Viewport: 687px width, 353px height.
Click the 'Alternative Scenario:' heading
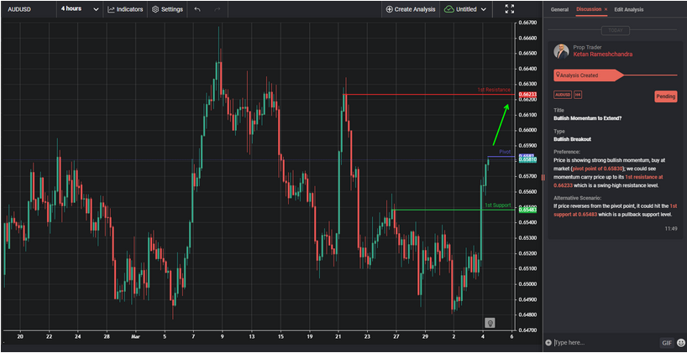pos(579,198)
